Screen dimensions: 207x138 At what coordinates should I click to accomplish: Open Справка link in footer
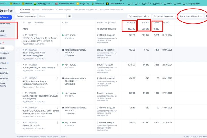(x=63, y=137)
